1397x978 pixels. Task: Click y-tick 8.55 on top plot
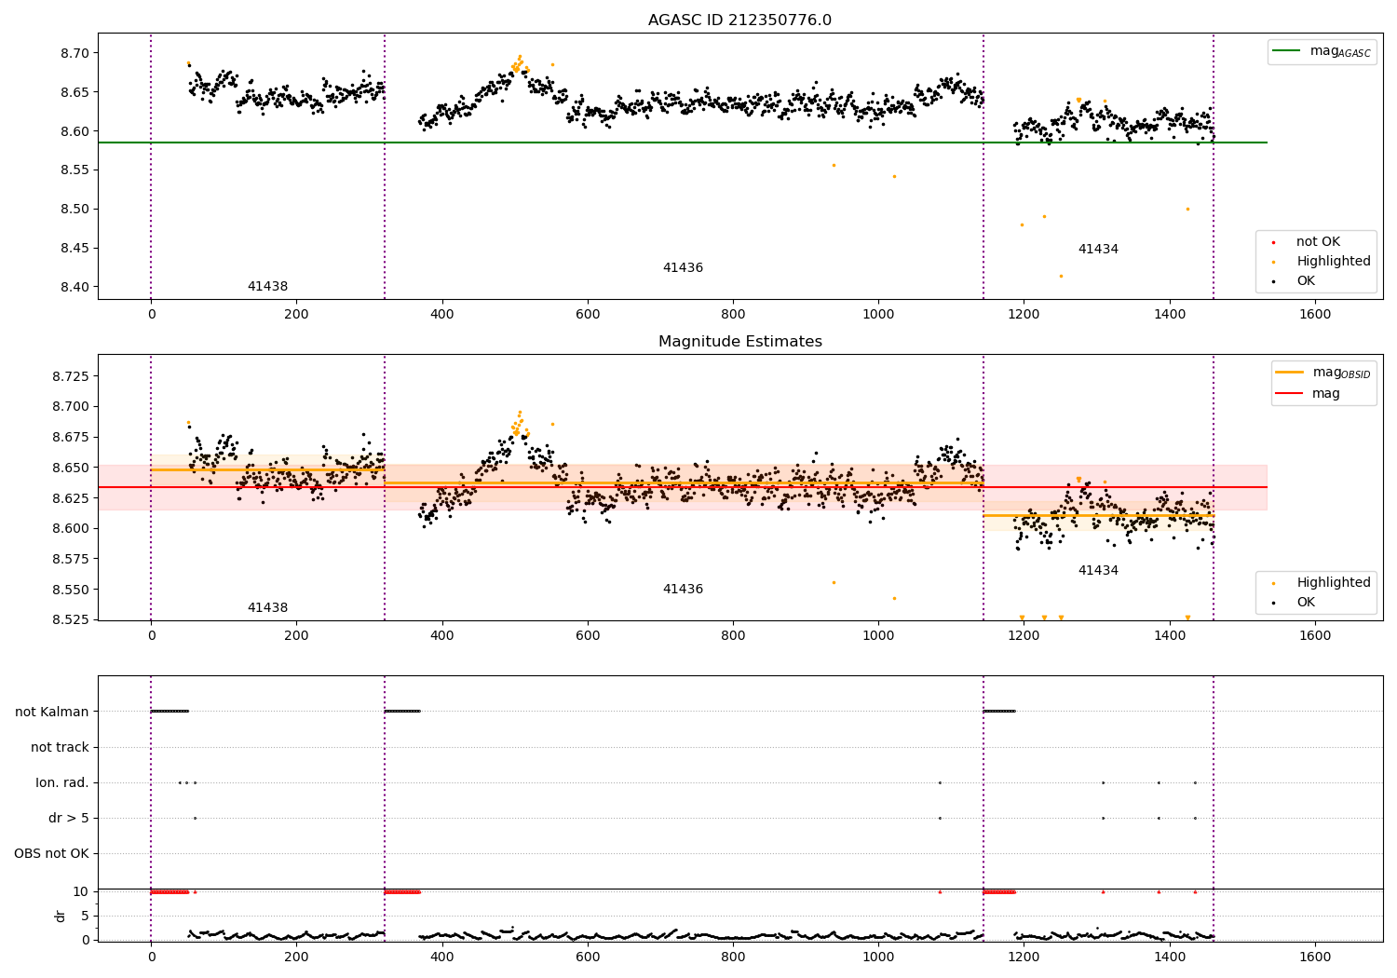(75, 170)
